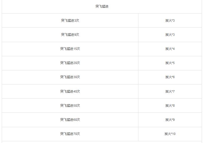Select the 炭火*10 reward cell
This screenshot has height=143, width=204.
pyautogui.click(x=170, y=134)
